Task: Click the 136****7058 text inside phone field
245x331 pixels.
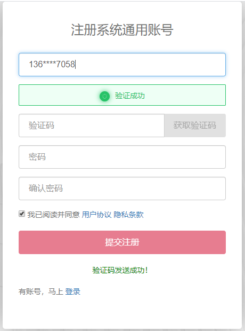Action: [52, 65]
